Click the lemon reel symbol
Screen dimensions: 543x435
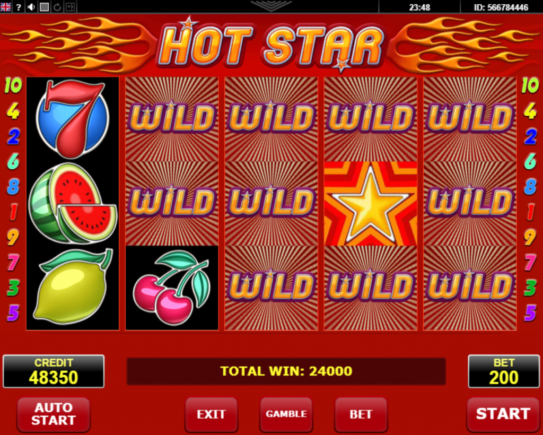click(73, 288)
